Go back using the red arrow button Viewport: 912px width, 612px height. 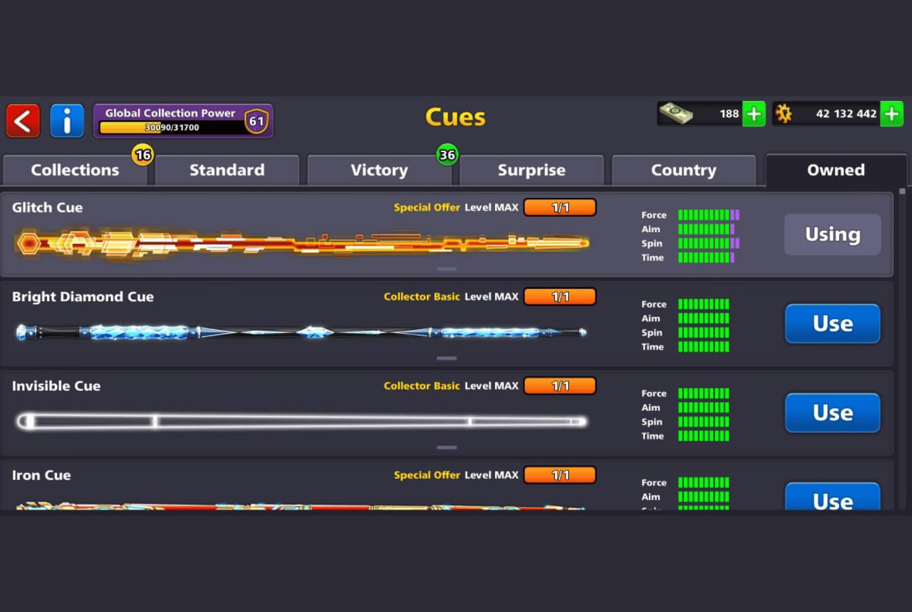(x=23, y=121)
